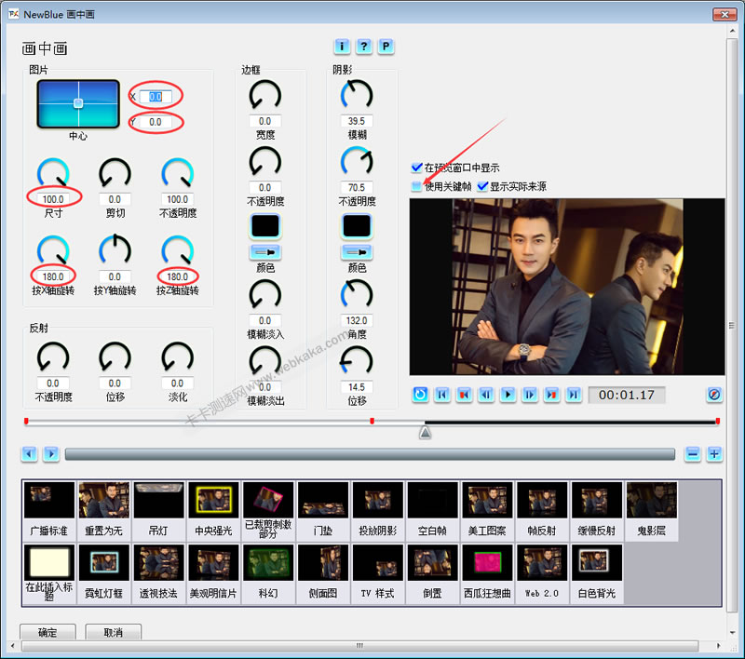Click the black border color swatch
The image size is (745, 659).
(x=265, y=226)
